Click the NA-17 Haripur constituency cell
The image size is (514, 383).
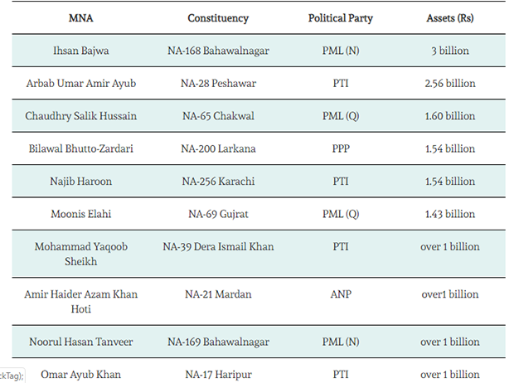click(x=218, y=375)
